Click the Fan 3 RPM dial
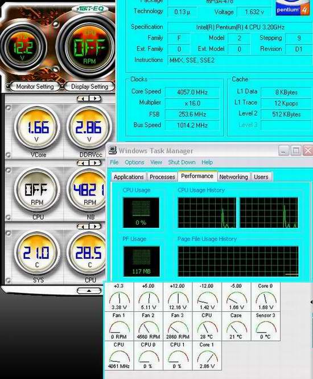This screenshot has width=313, height=379. (x=178, y=327)
